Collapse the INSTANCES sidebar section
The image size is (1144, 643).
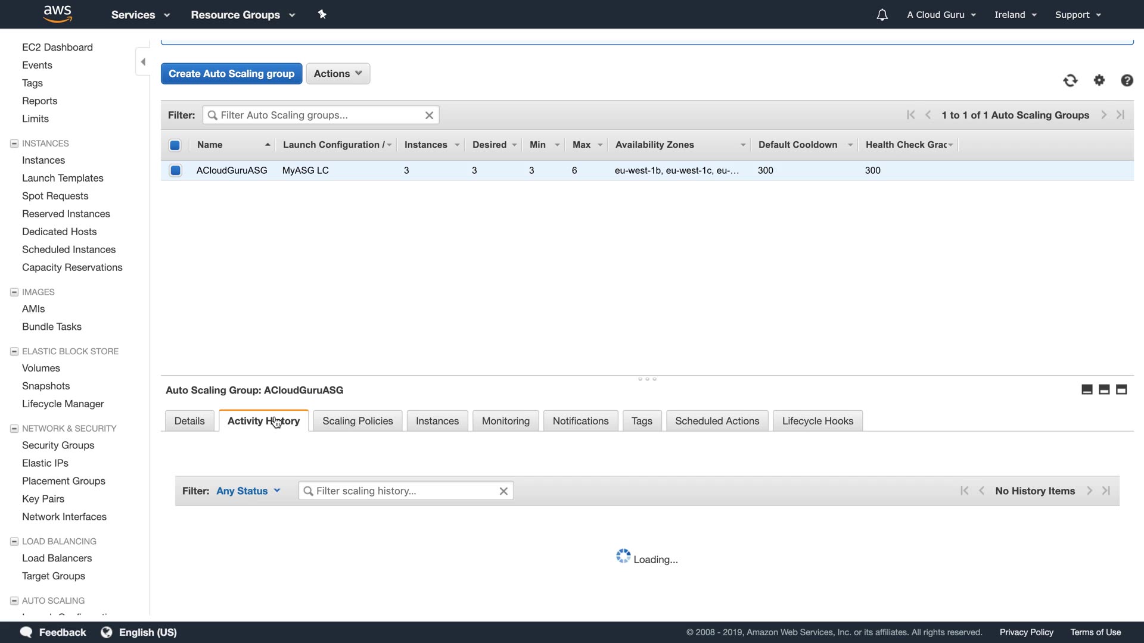14,143
